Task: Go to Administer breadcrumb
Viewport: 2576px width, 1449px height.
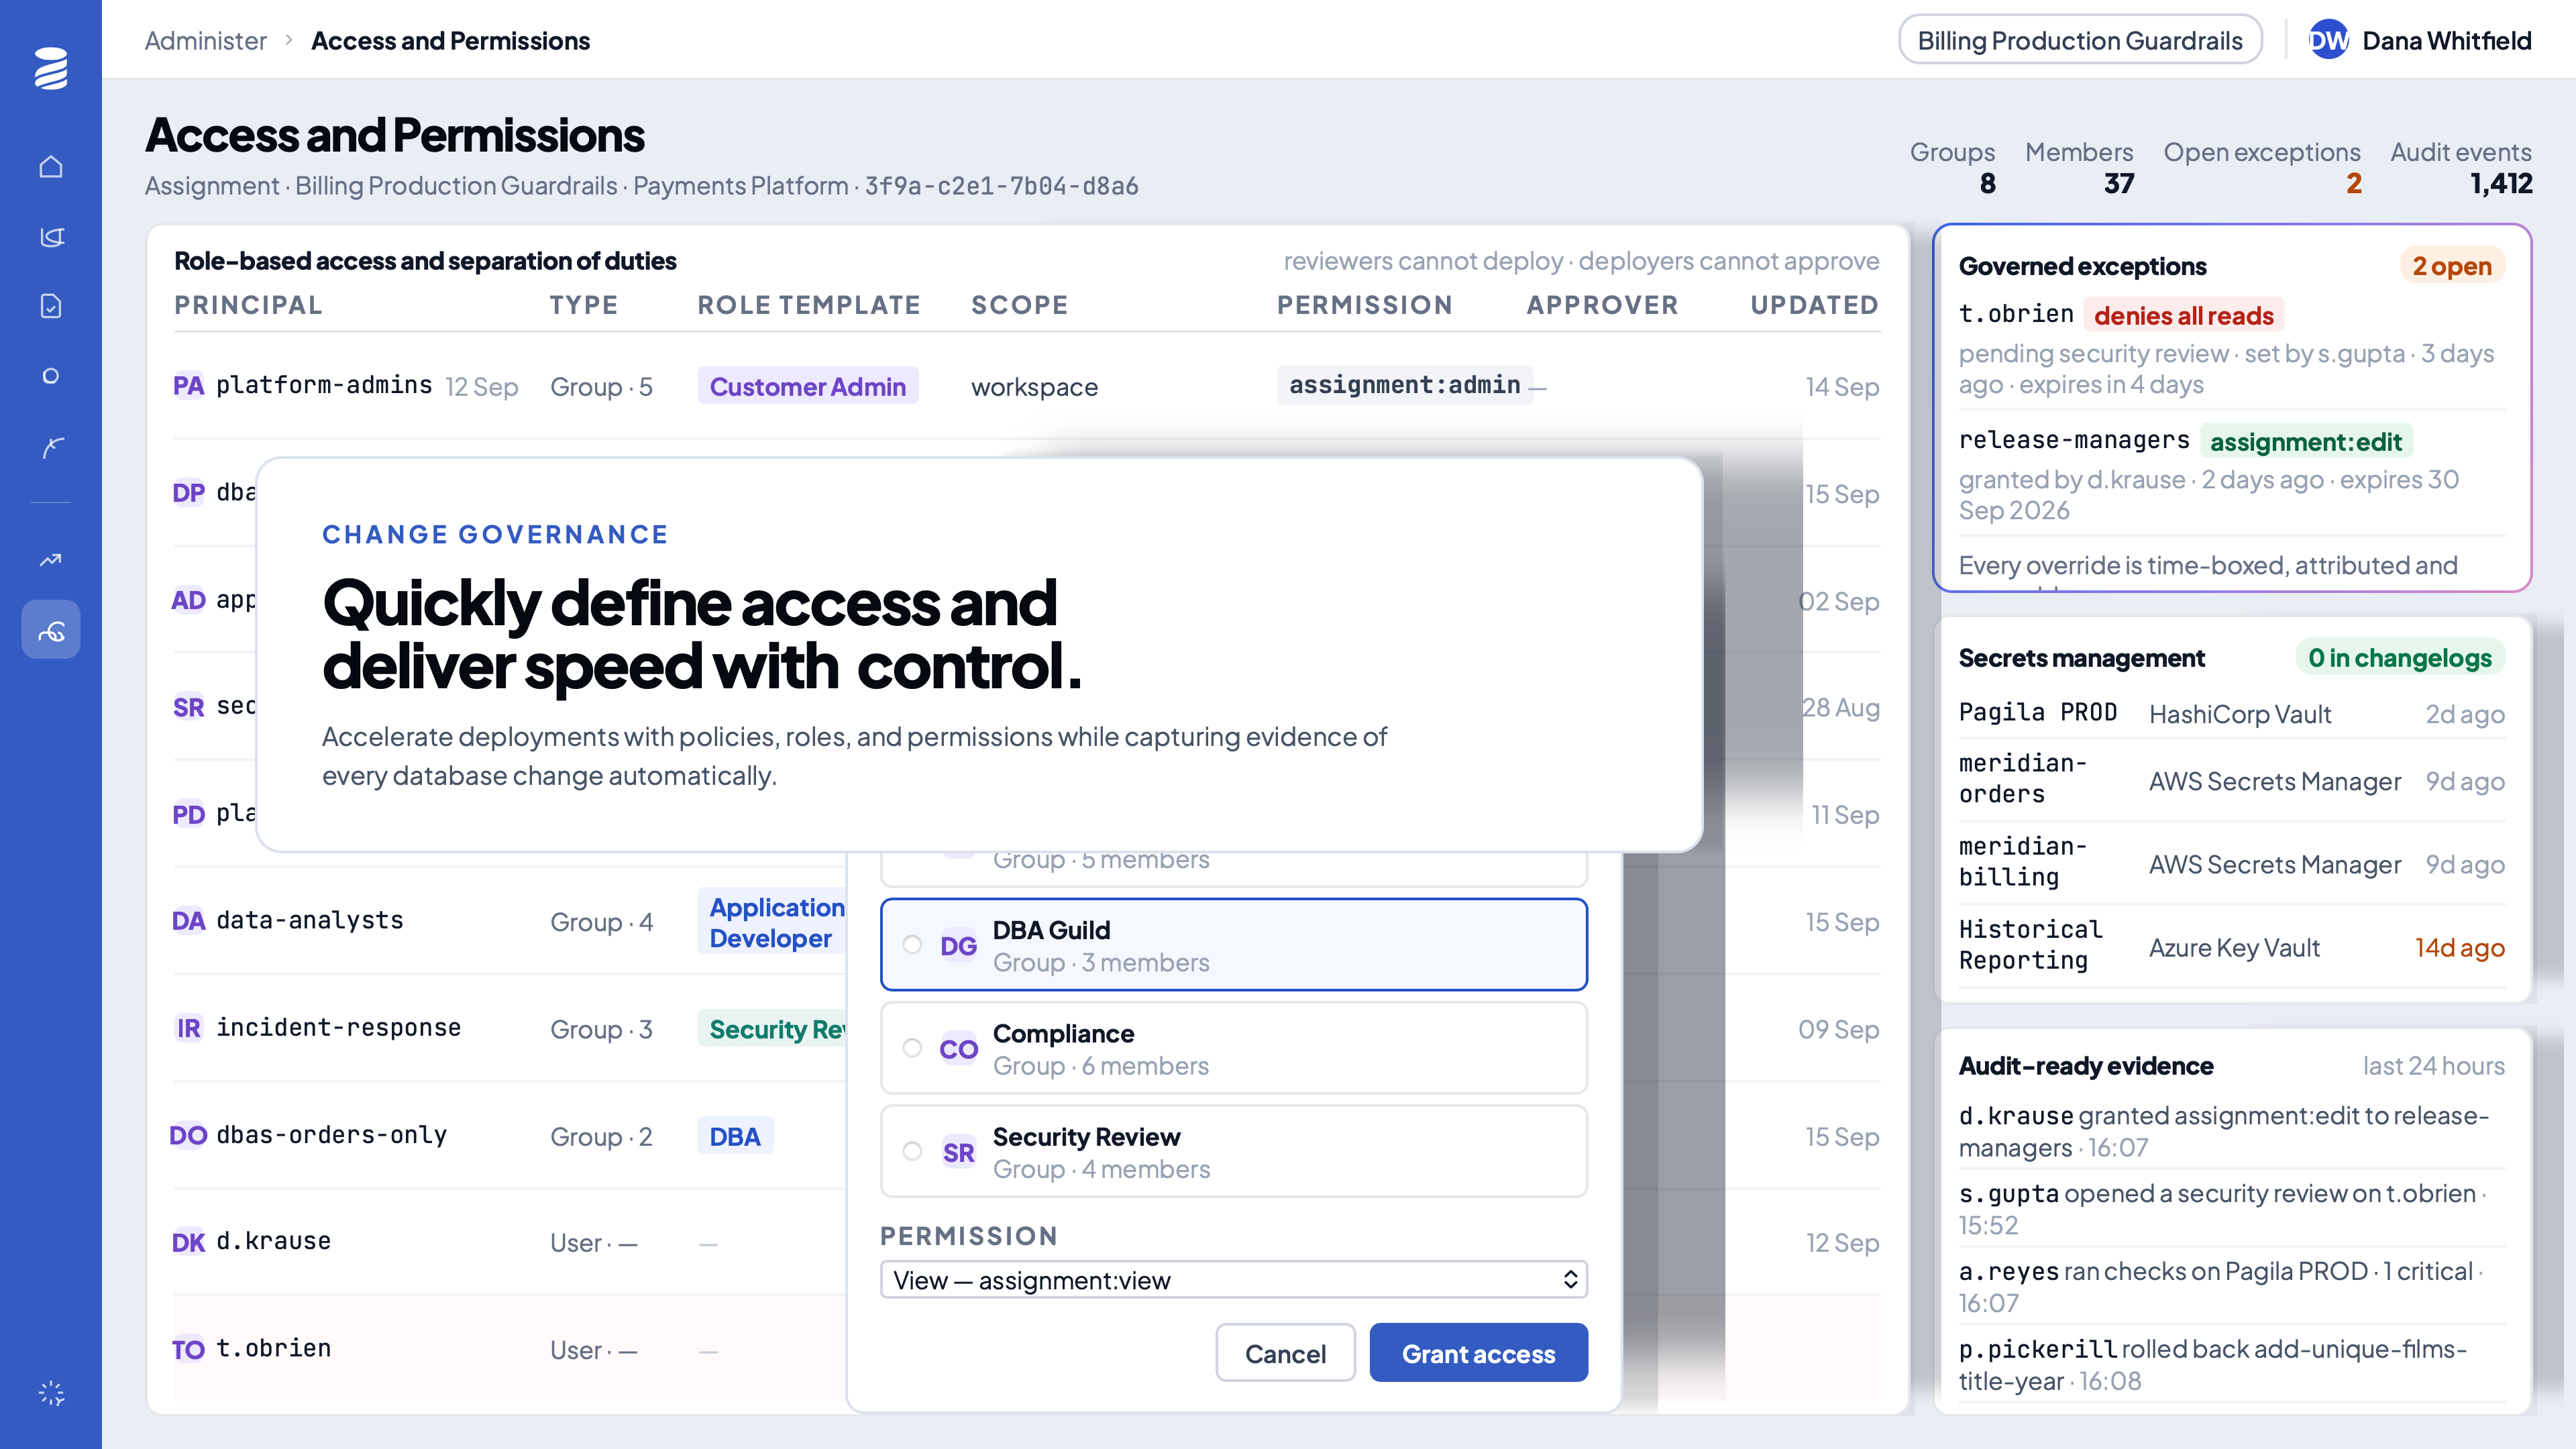Action: (206, 40)
